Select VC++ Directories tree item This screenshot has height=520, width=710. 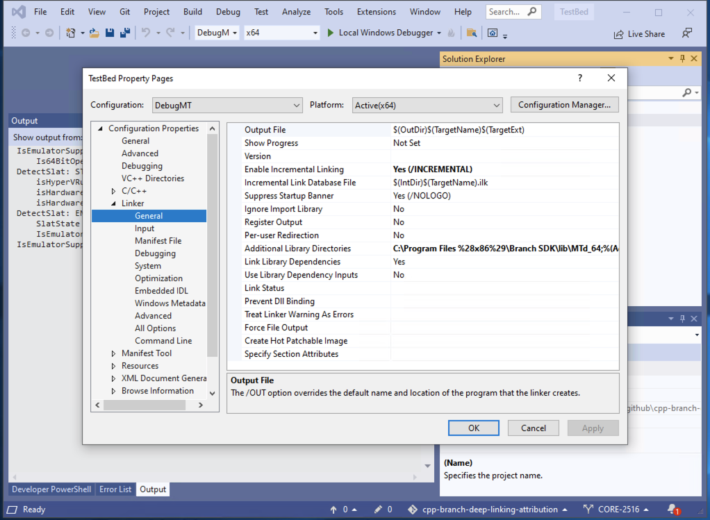(x=153, y=178)
